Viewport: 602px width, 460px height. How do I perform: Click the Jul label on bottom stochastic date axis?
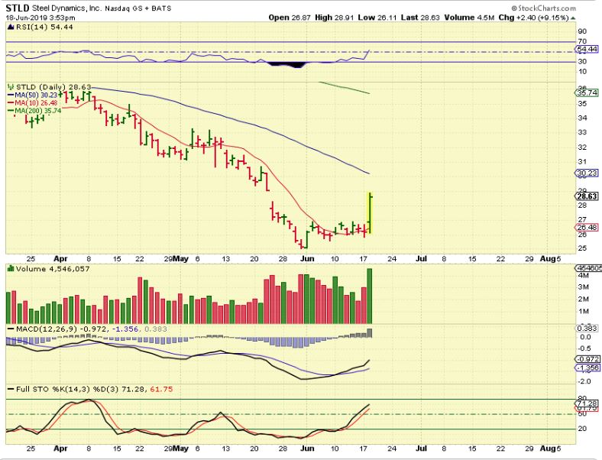[421, 448]
